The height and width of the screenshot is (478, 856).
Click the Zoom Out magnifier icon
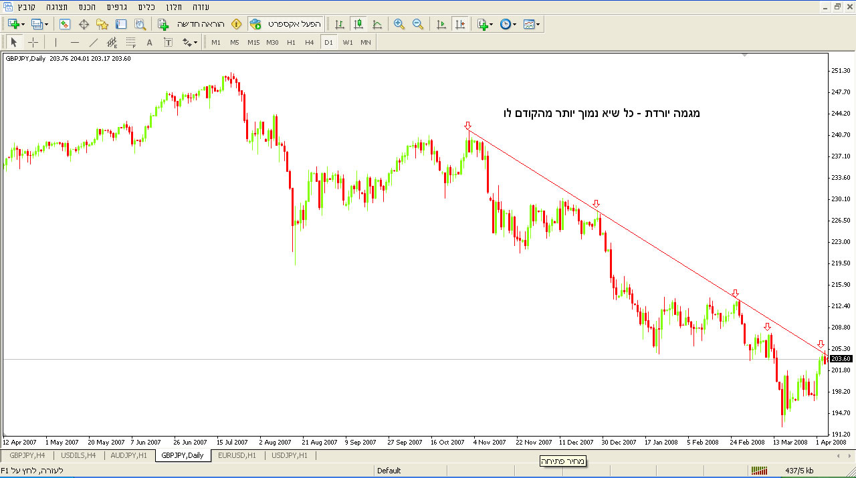pyautogui.click(x=418, y=24)
